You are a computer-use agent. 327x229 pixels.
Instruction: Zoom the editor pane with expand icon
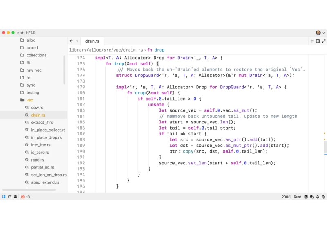[x=324, y=41]
